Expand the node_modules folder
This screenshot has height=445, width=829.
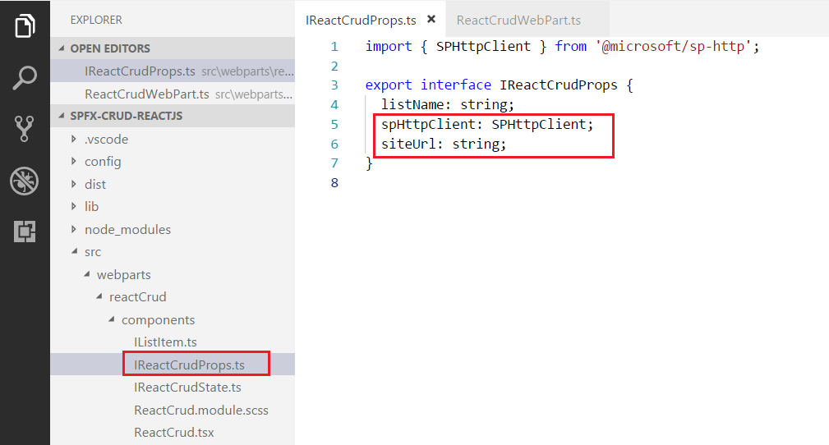(127, 229)
